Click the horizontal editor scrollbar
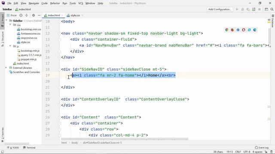275x154 pixels. pyautogui.click(x=125, y=139)
